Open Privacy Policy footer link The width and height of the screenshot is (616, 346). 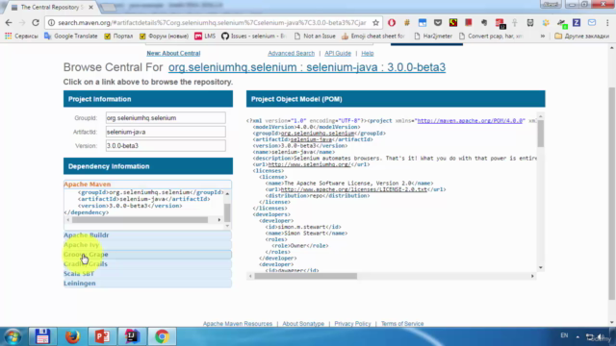(352, 324)
